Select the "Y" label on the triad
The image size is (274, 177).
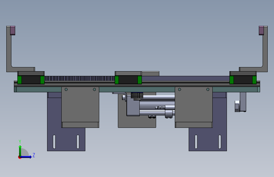20,141
